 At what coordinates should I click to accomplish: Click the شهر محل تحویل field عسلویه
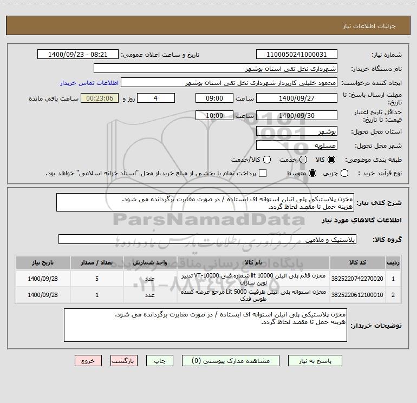297,146
